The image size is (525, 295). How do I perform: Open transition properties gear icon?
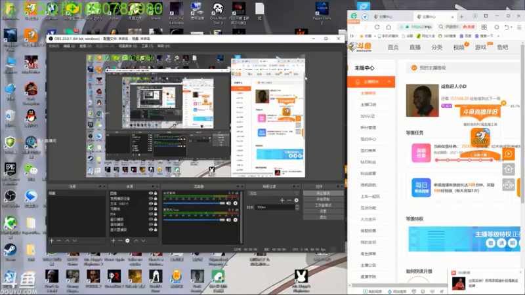point(297,200)
